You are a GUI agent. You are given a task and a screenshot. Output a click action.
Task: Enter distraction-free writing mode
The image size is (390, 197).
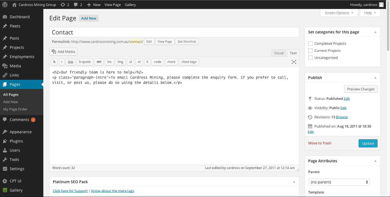click(294, 62)
